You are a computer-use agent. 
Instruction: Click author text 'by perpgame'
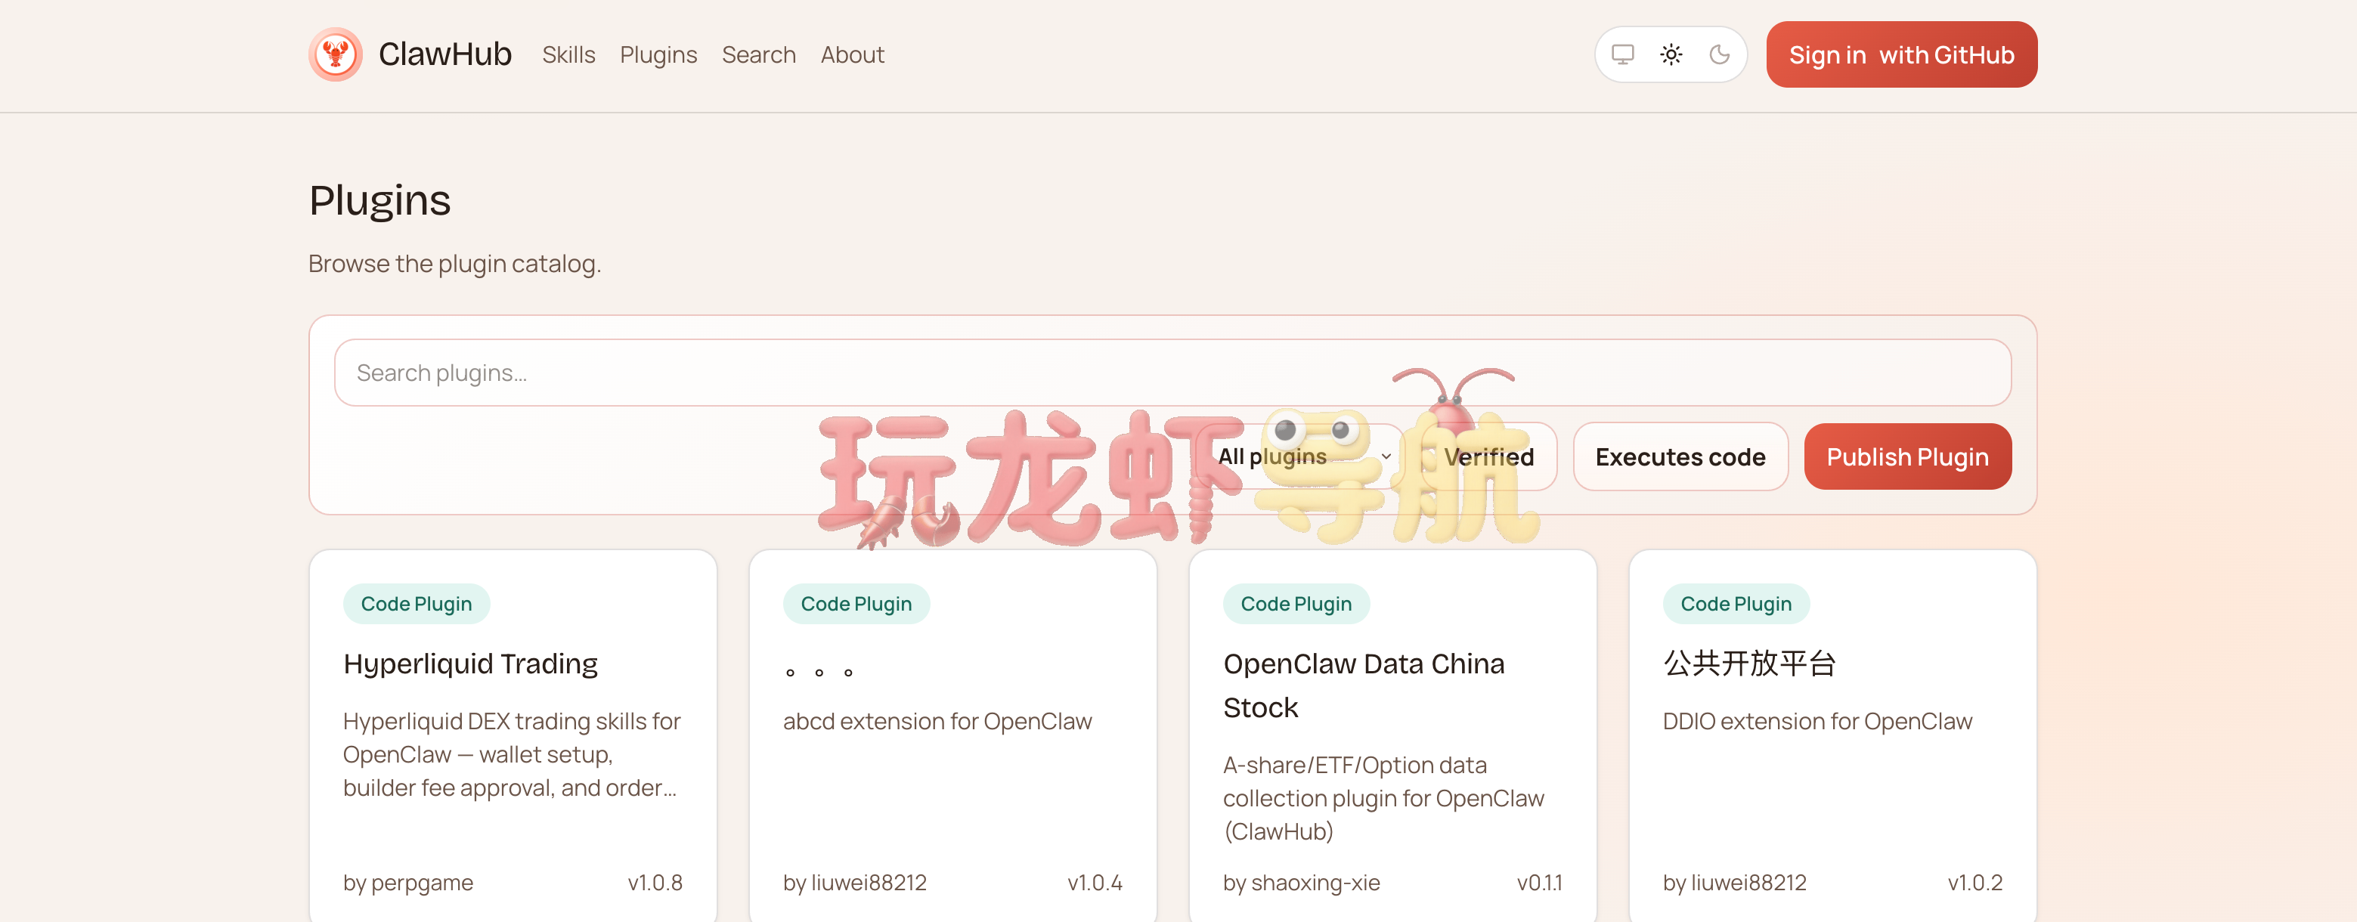[408, 883]
